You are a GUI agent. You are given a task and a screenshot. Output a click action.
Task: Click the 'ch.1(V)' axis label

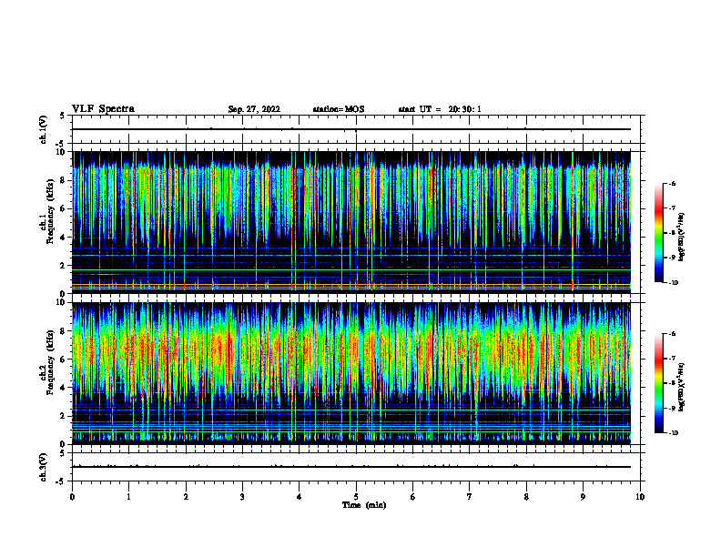point(43,129)
